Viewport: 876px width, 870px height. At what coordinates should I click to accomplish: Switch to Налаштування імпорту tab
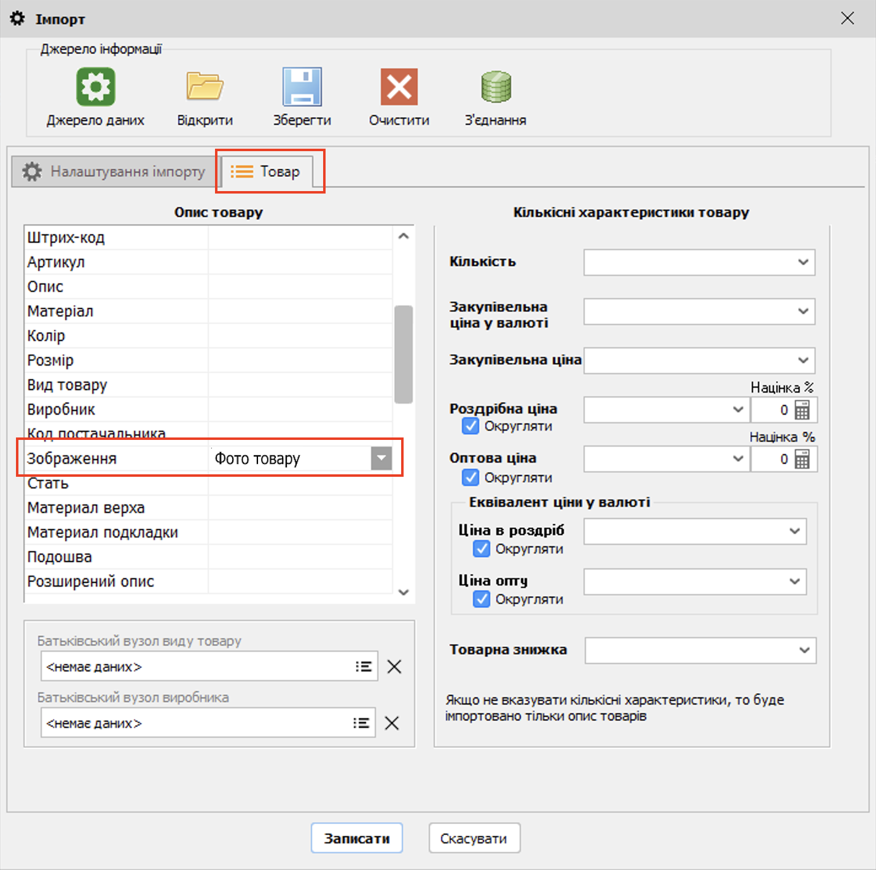(114, 171)
